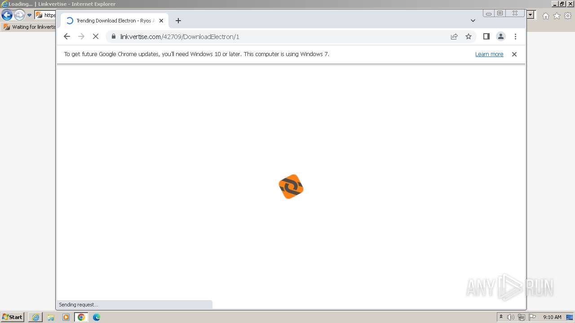The image size is (575, 323).
Task: Open File Explorer from the taskbar
Action: pos(51,317)
